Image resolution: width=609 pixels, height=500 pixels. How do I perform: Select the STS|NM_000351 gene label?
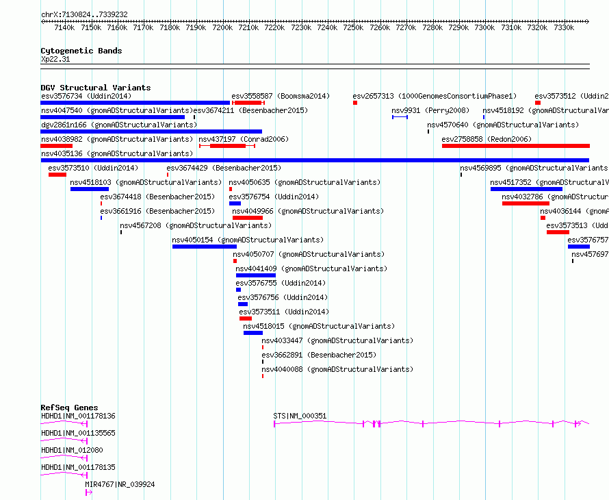300,416
